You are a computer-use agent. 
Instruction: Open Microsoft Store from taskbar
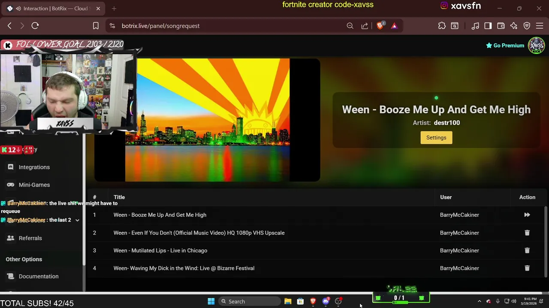click(300, 302)
